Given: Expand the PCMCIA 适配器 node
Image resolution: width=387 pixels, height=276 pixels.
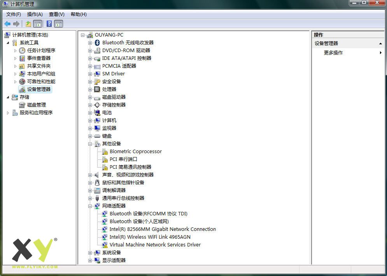Looking at the screenshot, I should click(90, 66).
